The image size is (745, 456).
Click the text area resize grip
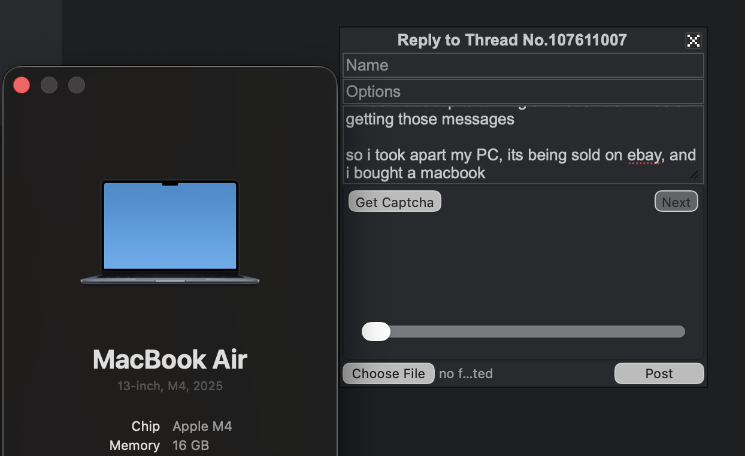[x=694, y=175]
